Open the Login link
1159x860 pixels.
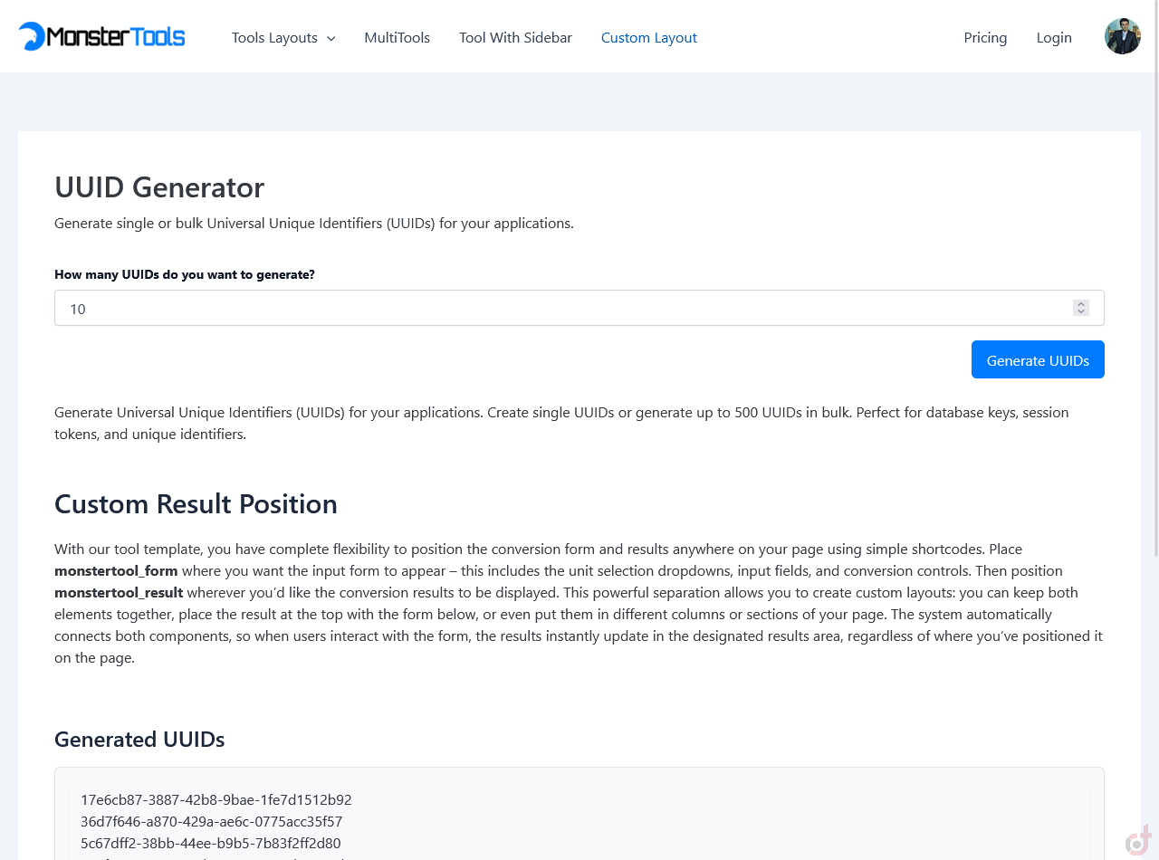click(1054, 37)
